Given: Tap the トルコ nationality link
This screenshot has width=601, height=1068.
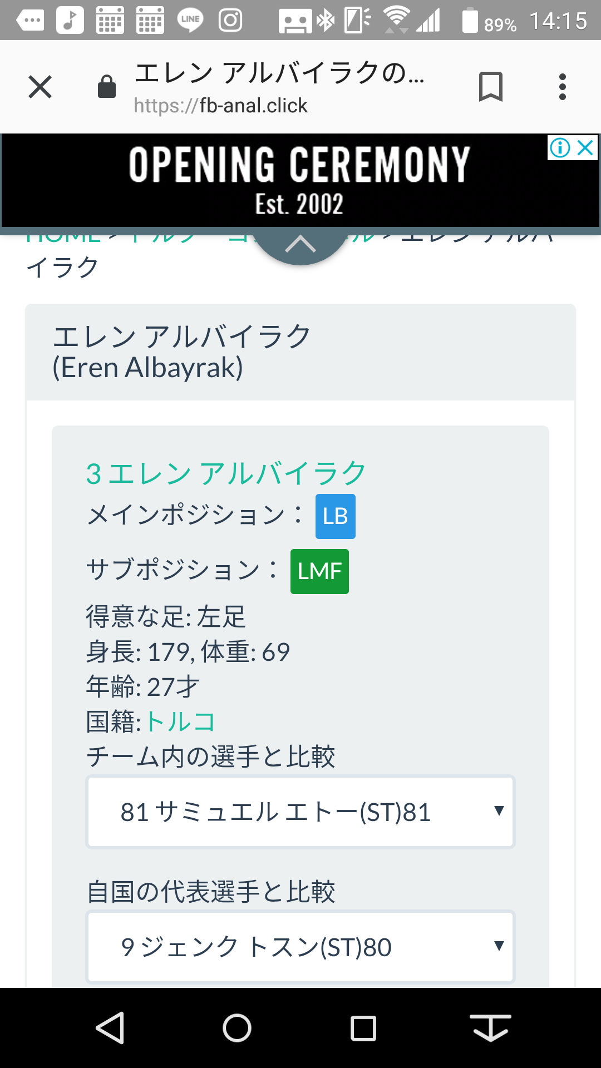Looking at the screenshot, I should click(x=180, y=721).
